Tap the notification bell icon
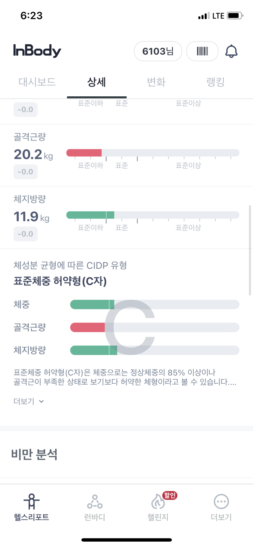Image resolution: width=253 pixels, height=547 pixels. click(x=231, y=51)
